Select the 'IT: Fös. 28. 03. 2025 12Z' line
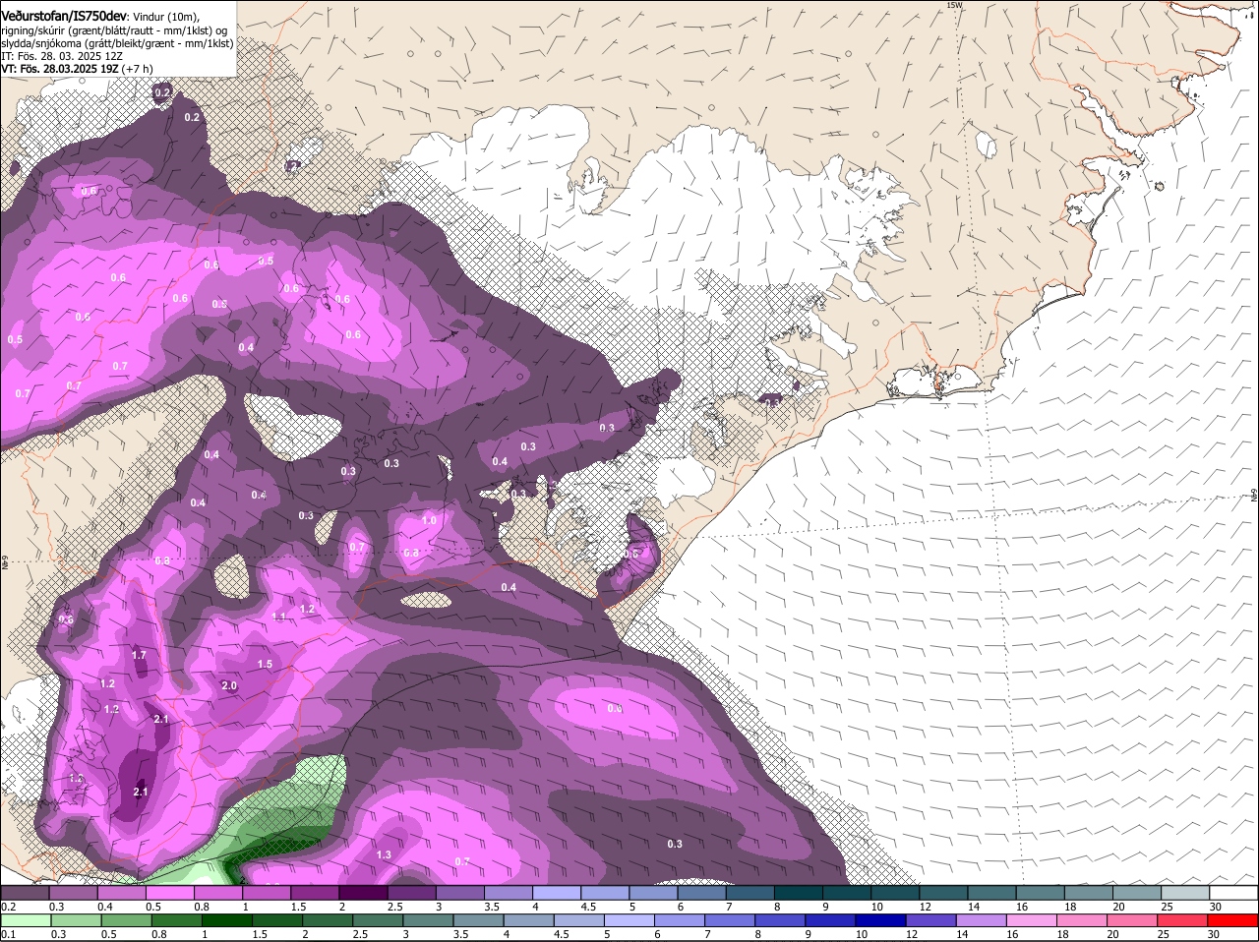This screenshot has height=942, width=1259. 62,57
